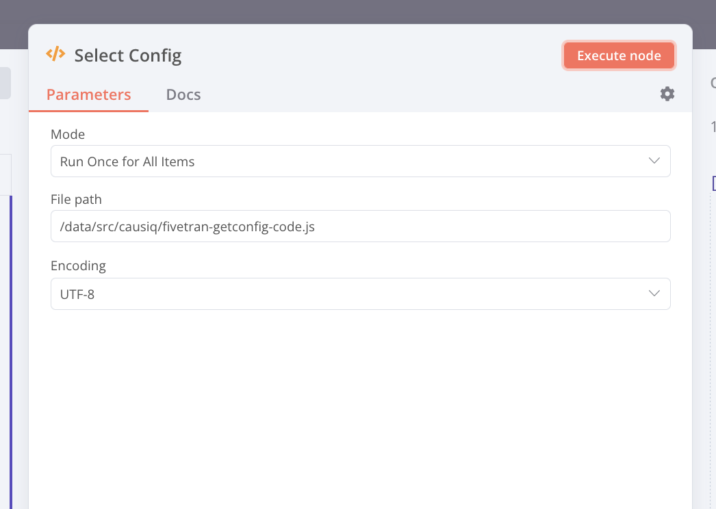Click the File path label
This screenshot has height=509, width=716.
click(x=76, y=199)
